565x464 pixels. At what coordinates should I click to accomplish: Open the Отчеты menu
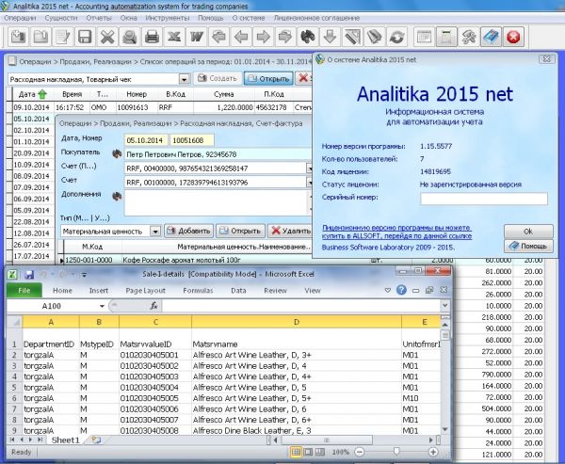99,18
